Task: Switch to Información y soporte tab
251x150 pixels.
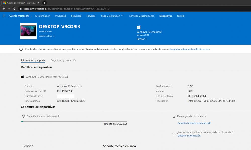Action: point(33,60)
